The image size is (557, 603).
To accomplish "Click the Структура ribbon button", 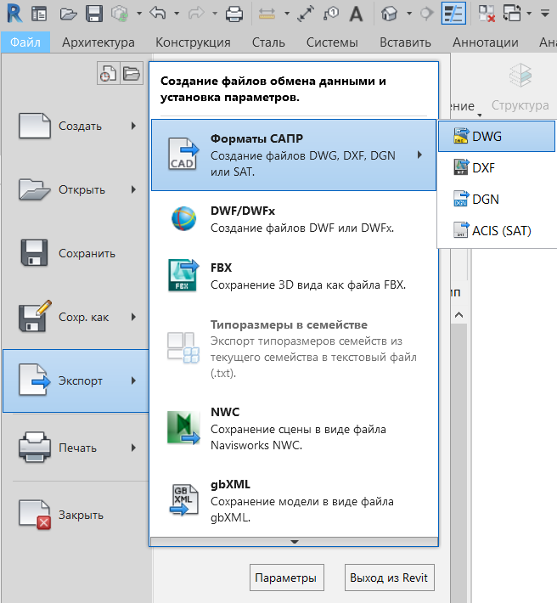I will (x=520, y=87).
